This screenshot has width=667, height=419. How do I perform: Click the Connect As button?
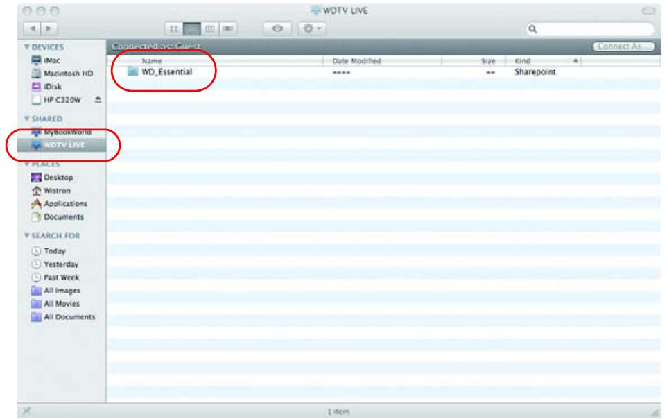623,46
